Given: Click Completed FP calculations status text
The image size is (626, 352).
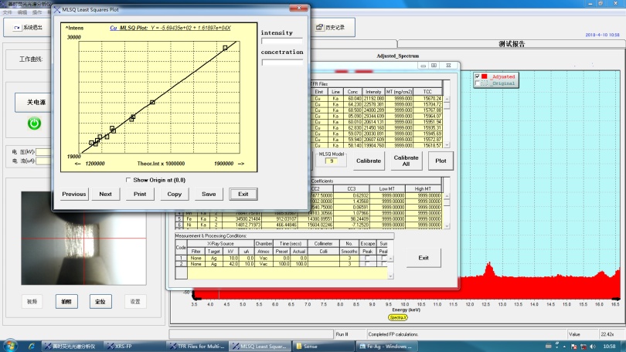Looking at the screenshot, I should point(393,334).
